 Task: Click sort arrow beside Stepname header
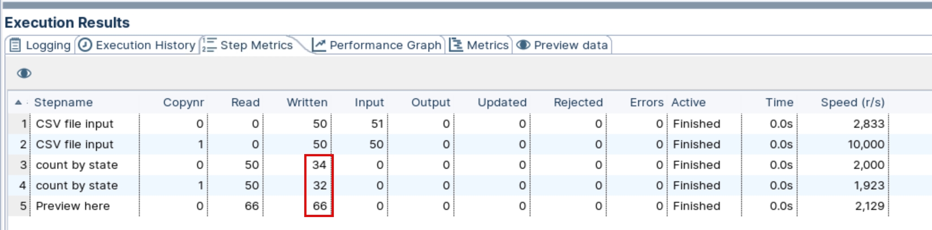18,102
